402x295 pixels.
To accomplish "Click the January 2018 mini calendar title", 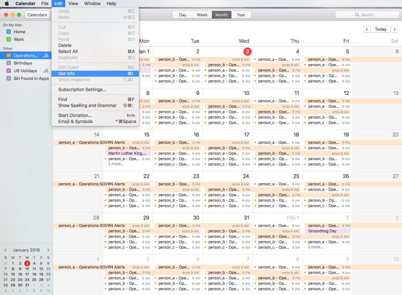I will [26, 250].
